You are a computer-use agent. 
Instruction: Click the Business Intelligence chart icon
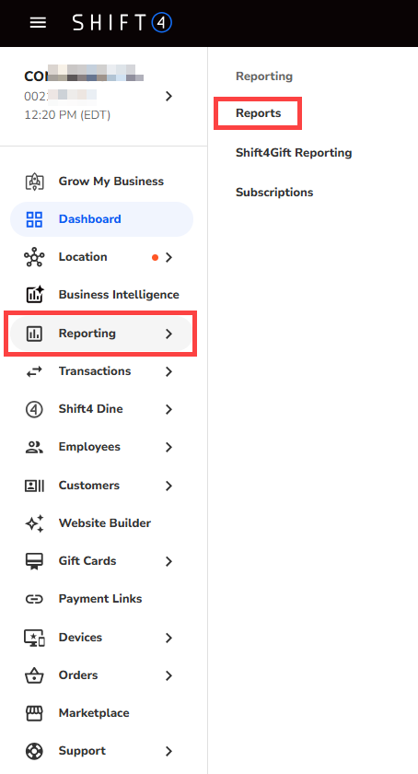pos(35,295)
